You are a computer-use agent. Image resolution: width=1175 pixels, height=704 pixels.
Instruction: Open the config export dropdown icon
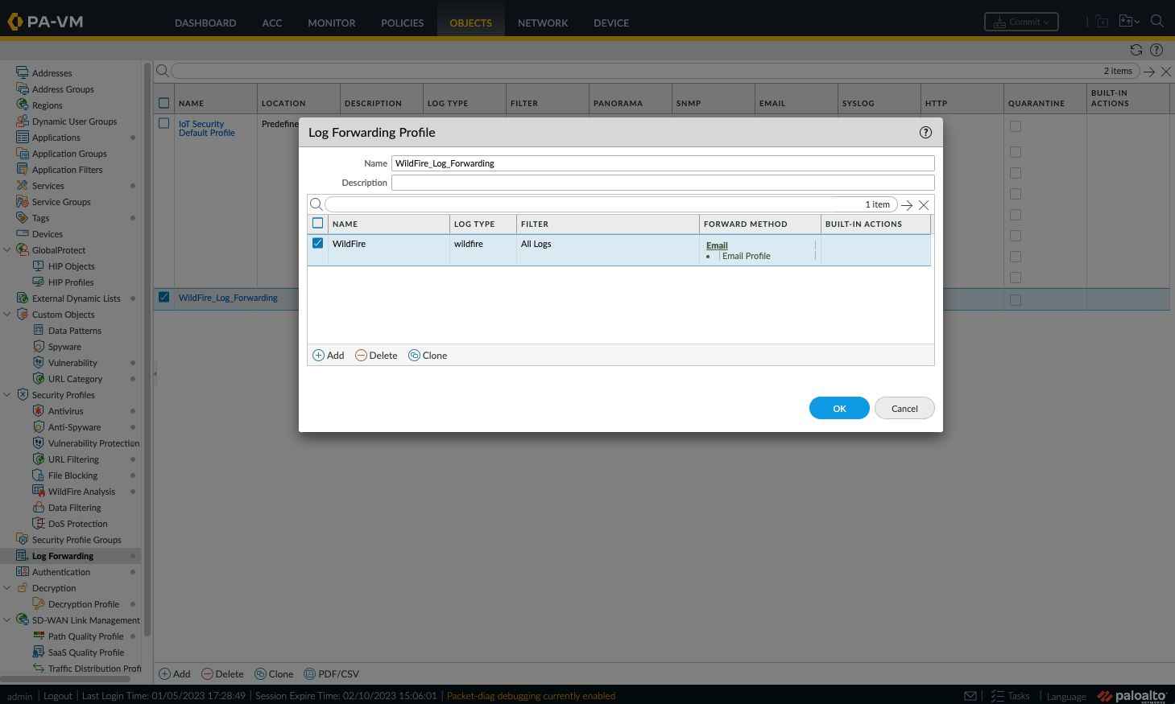click(x=1128, y=22)
